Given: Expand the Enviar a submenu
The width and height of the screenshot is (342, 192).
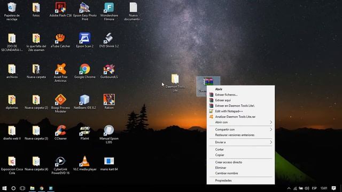Looking at the screenshot, I should coord(240,142).
